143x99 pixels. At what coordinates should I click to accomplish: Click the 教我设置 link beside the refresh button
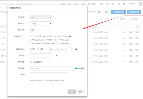coord(92,12)
